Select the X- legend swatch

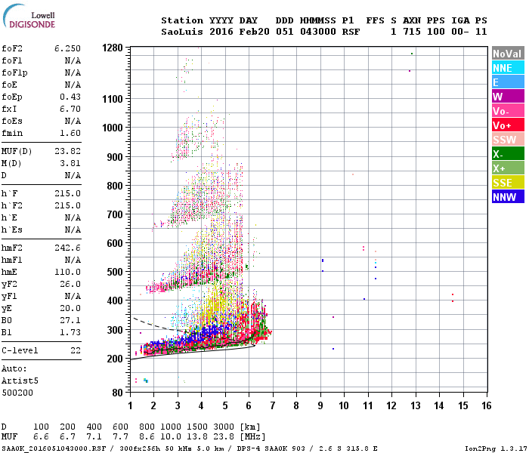tap(508, 154)
